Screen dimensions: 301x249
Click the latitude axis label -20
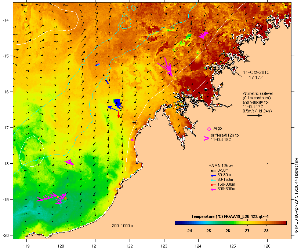(5, 235)
